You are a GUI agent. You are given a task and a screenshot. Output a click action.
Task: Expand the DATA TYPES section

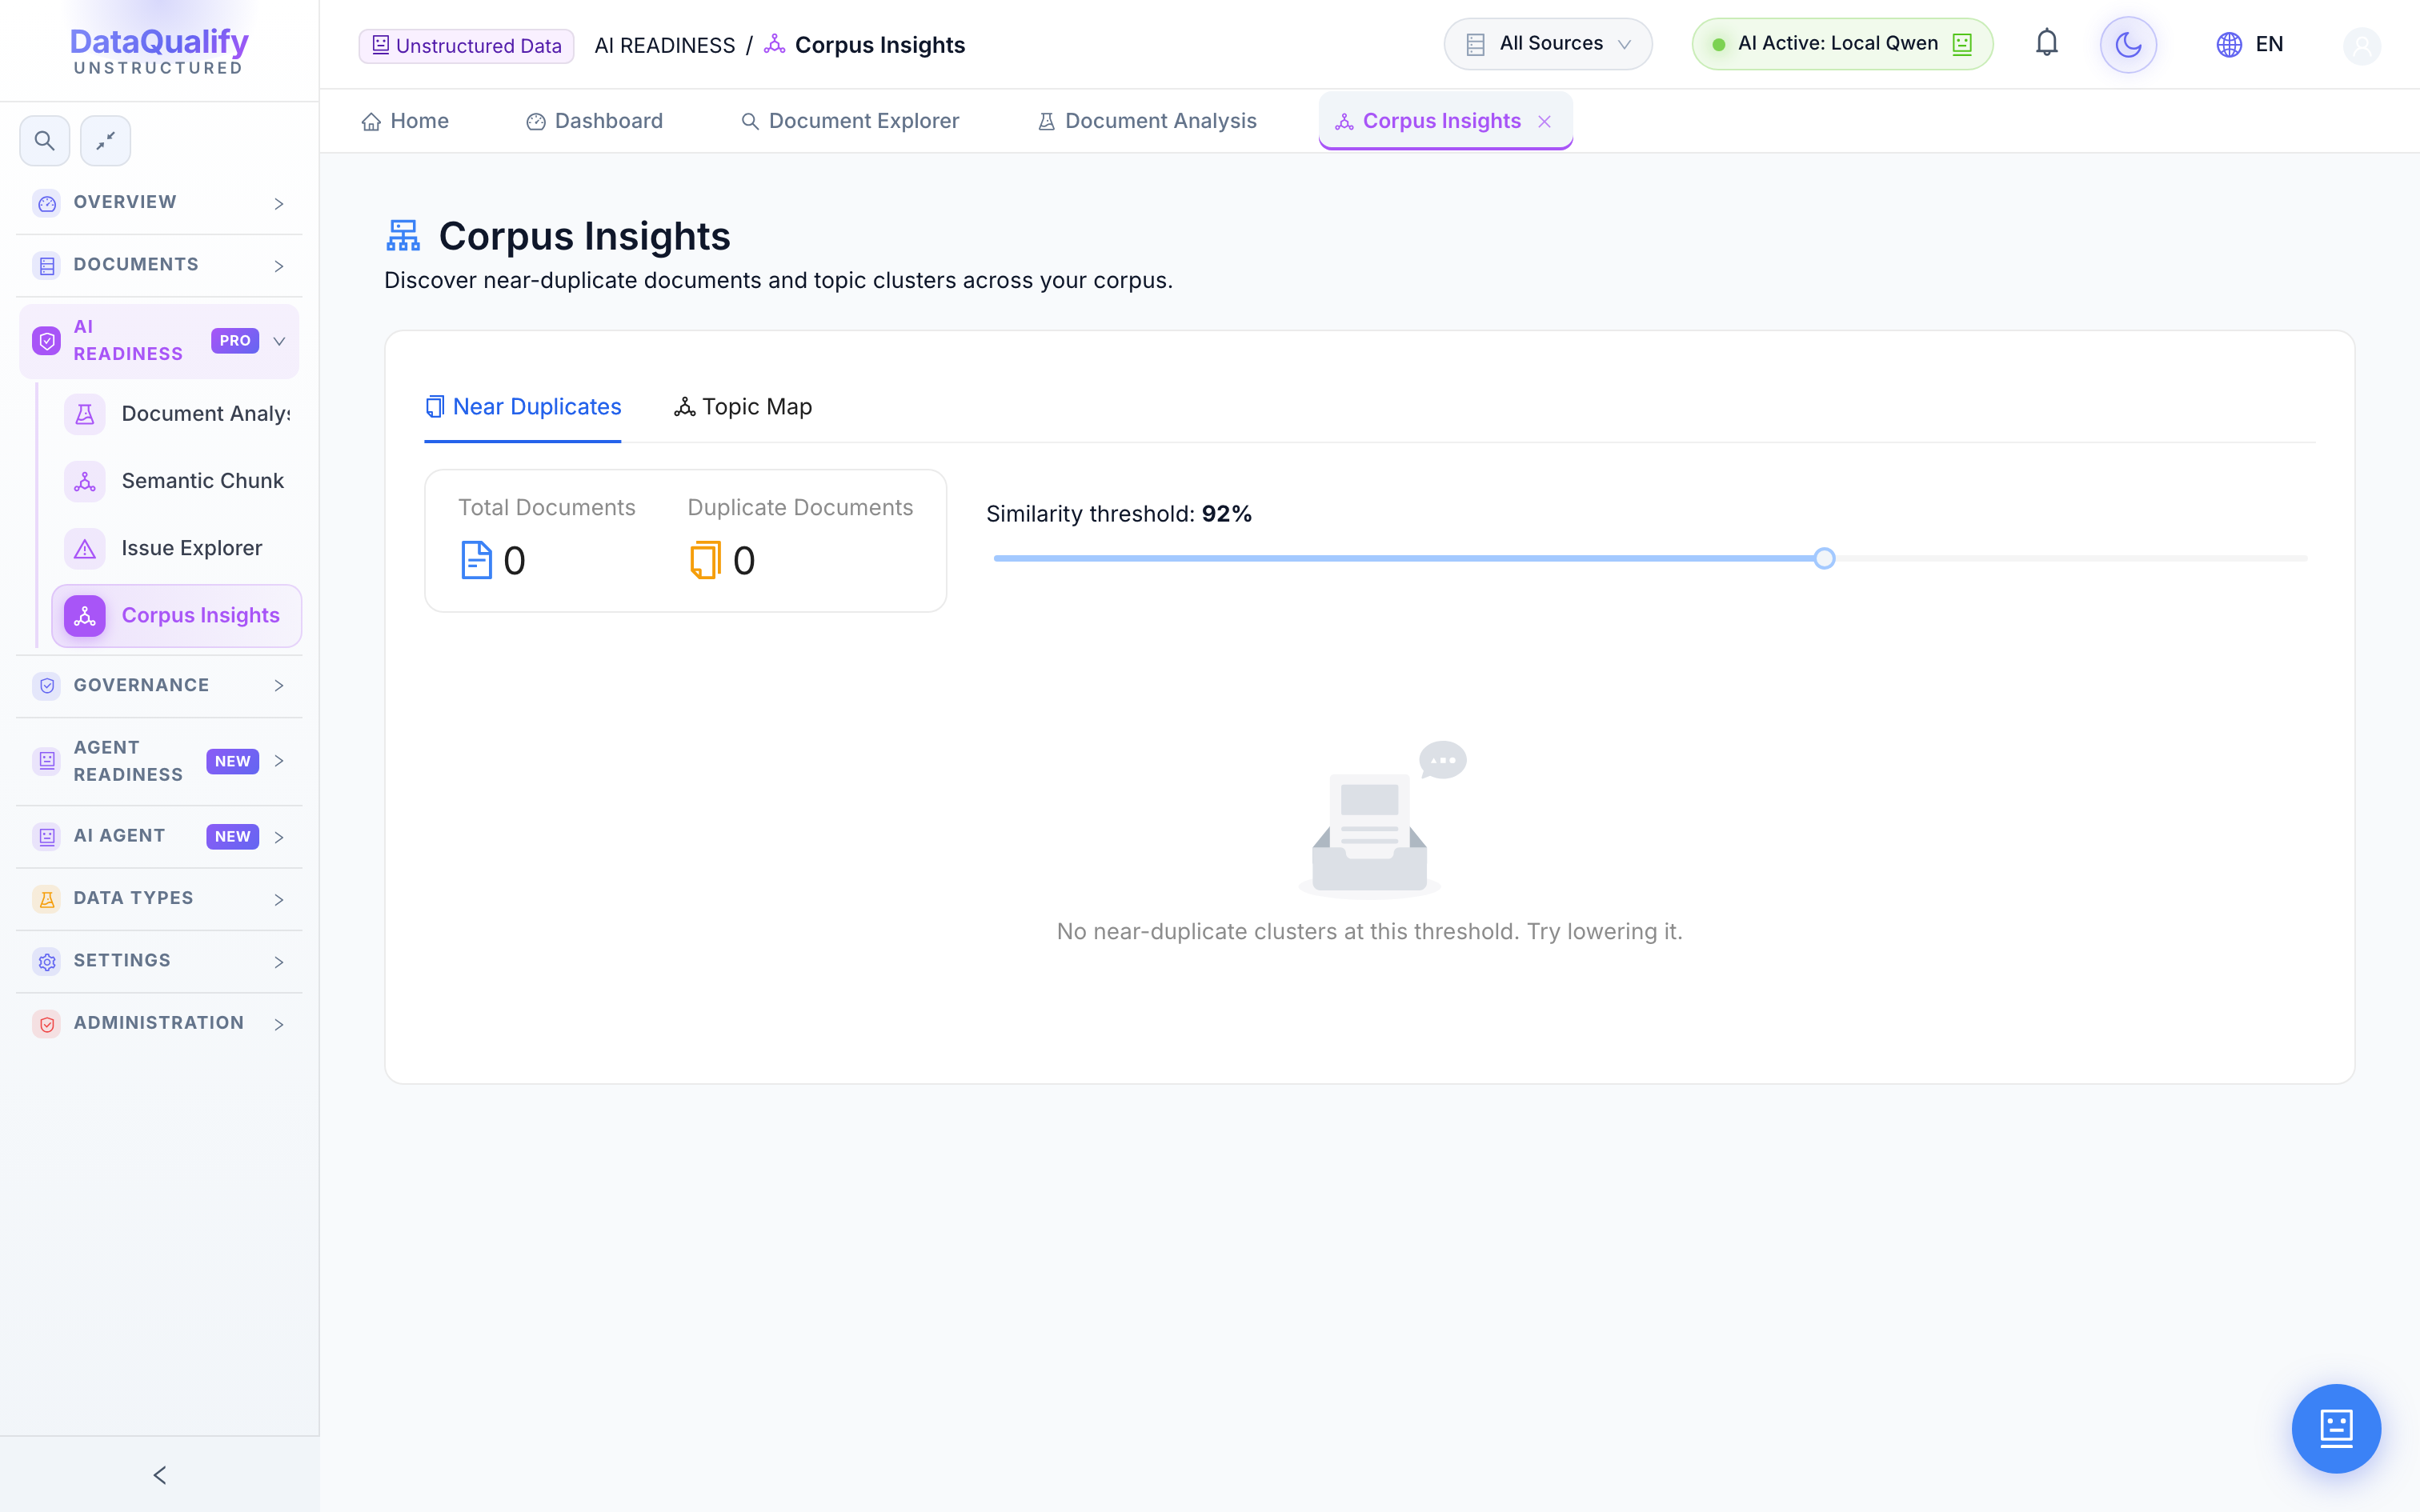(x=160, y=898)
